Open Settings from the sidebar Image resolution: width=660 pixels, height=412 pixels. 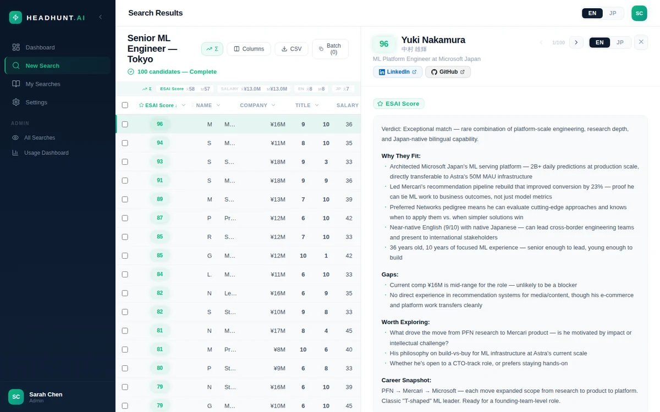[36, 102]
